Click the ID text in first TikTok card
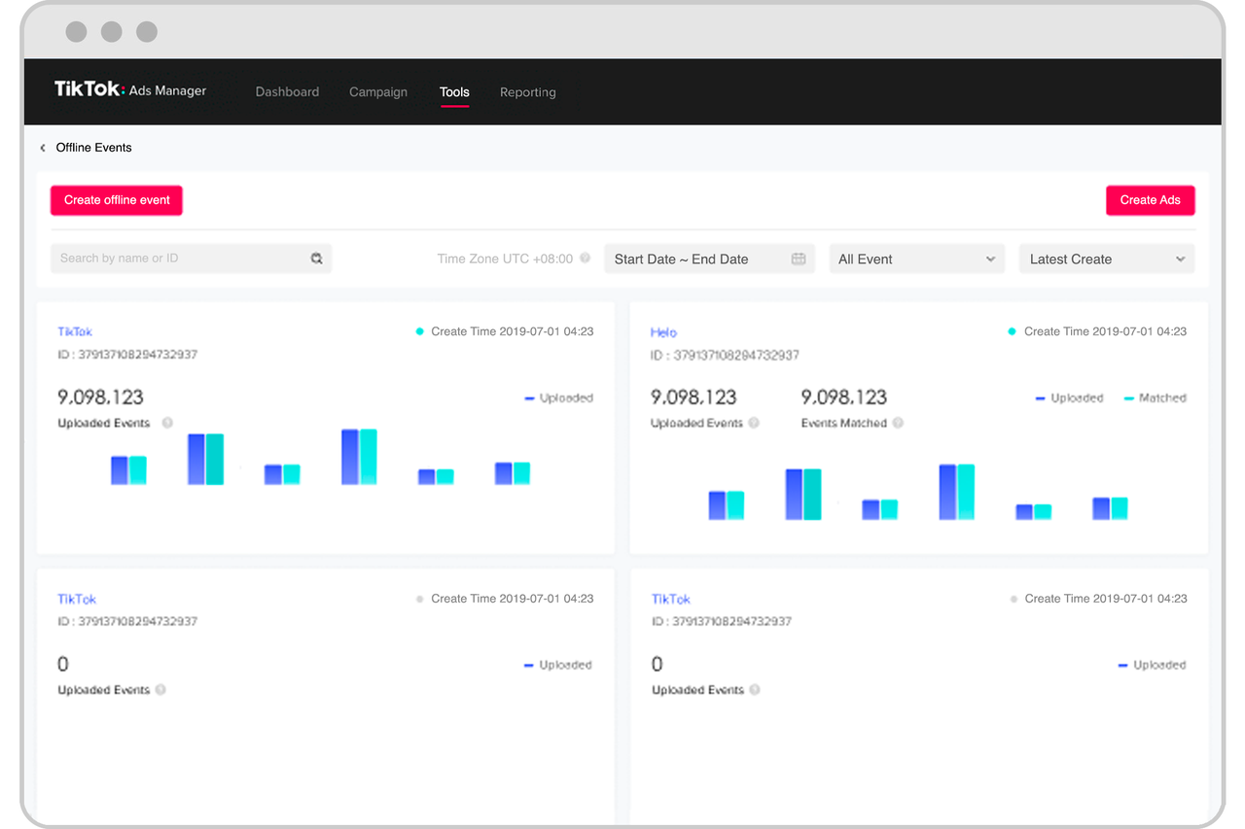The height and width of the screenshot is (829, 1245). [x=127, y=355]
